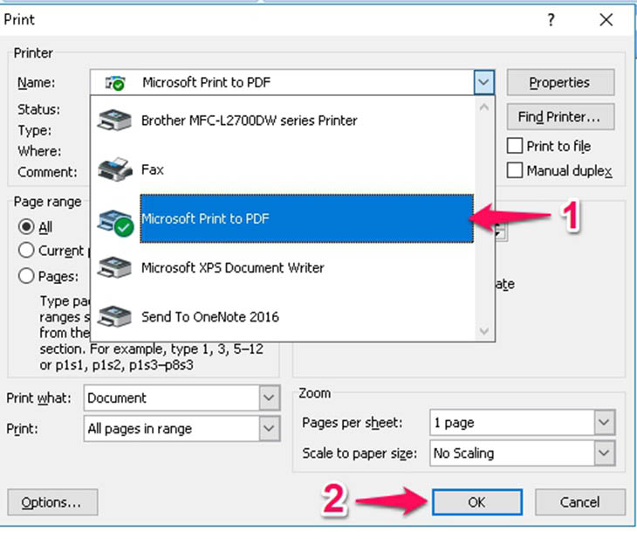This screenshot has width=637, height=539.
Task: Click the Properties button
Action: [x=560, y=83]
